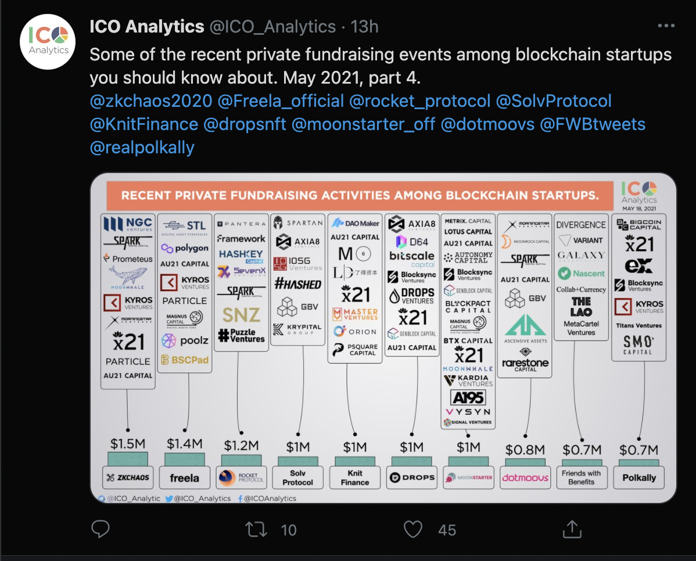Click the @ICO_Analytics handle
Image resolution: width=696 pixels, height=561 pixels.
272,27
